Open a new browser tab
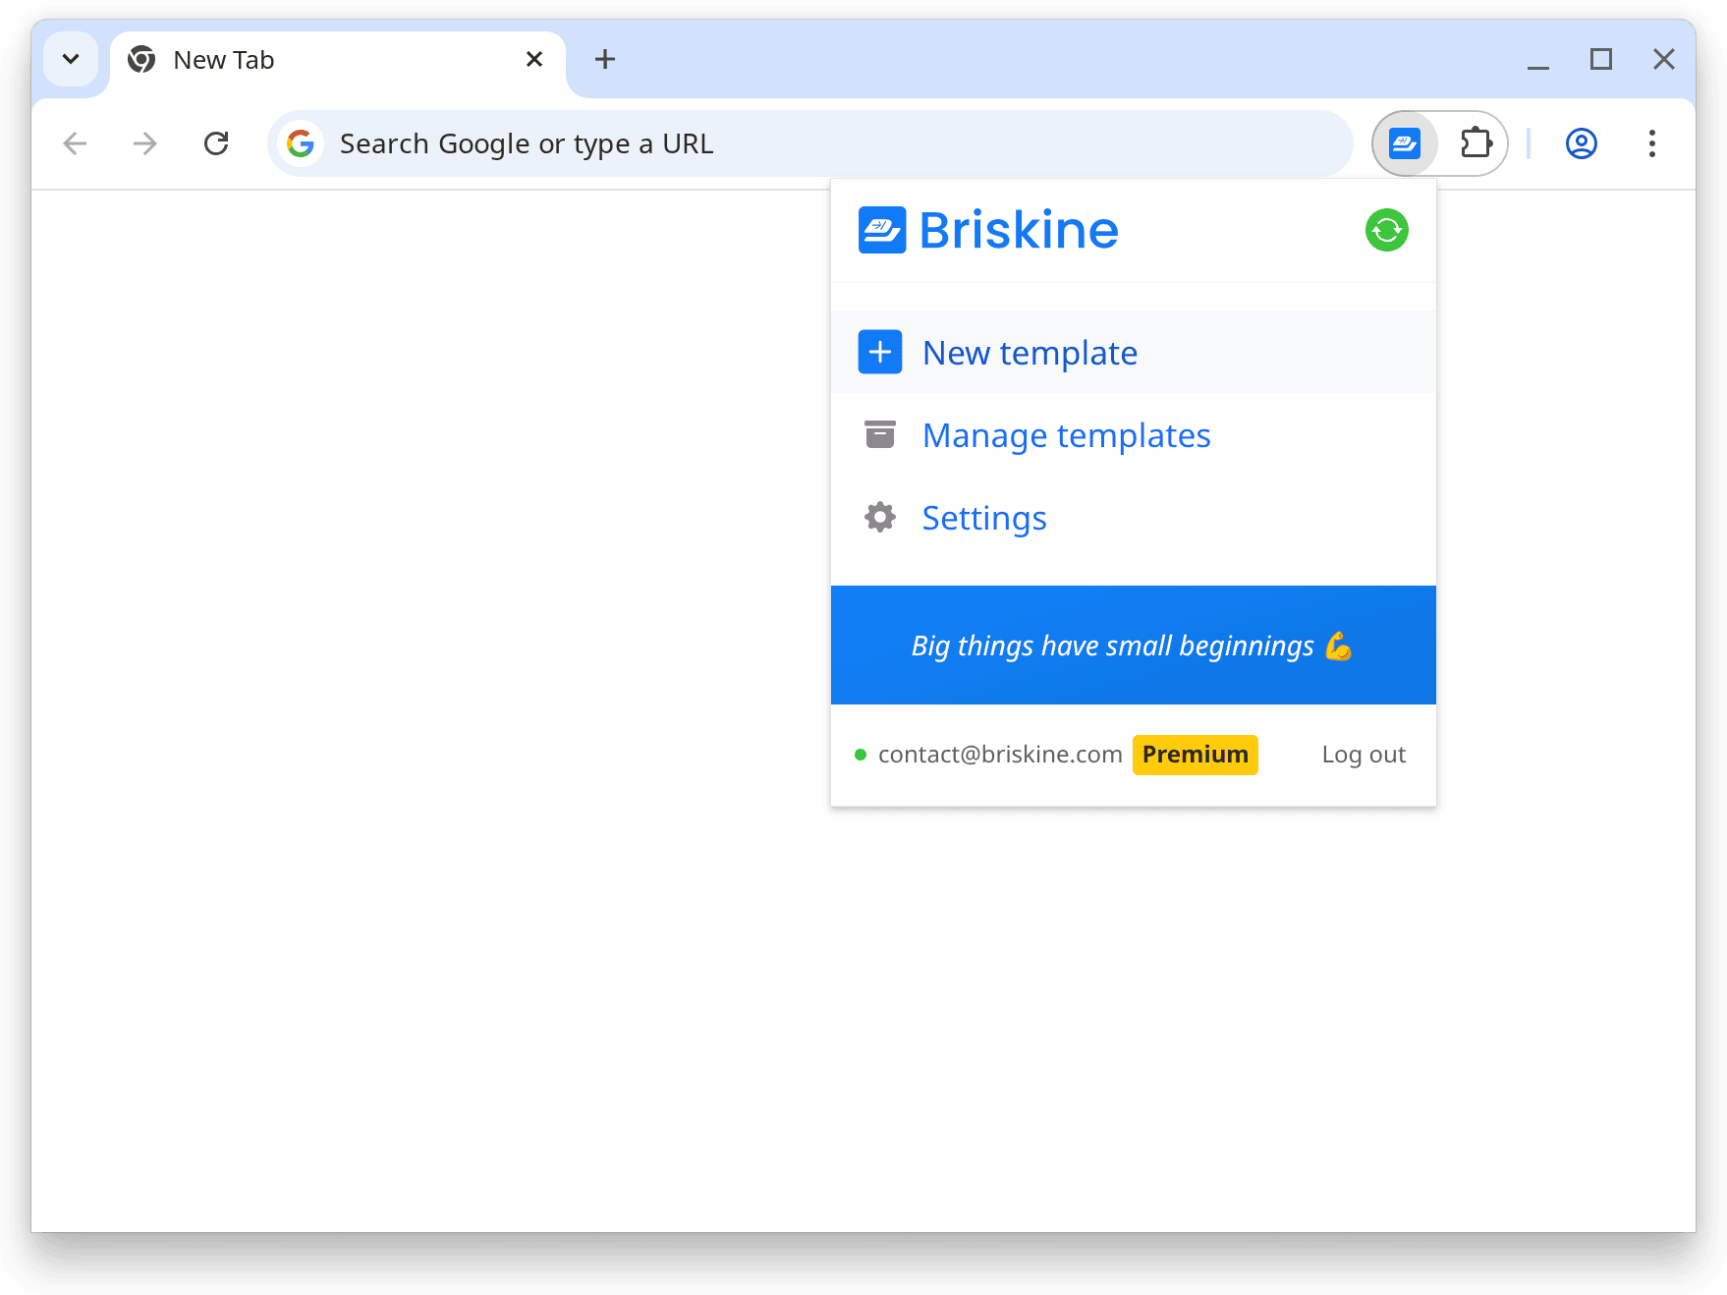This screenshot has width=1727, height=1295. 604,59
